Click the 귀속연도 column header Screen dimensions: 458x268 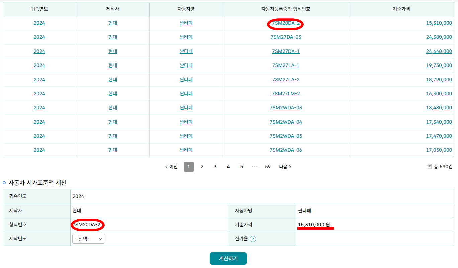point(39,9)
